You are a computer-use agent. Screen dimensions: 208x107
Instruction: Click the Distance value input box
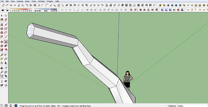click(x=192, y=106)
